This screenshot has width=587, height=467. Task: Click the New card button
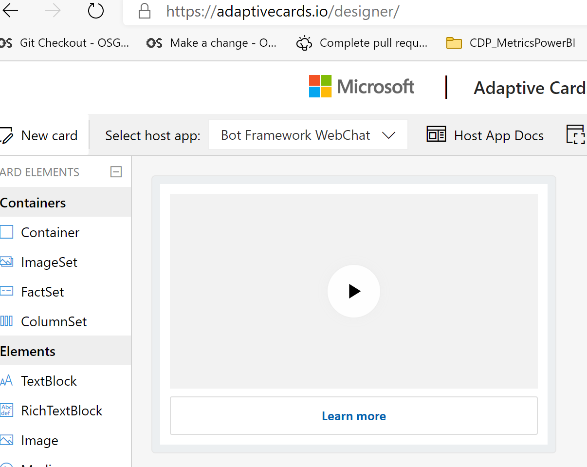(x=41, y=135)
